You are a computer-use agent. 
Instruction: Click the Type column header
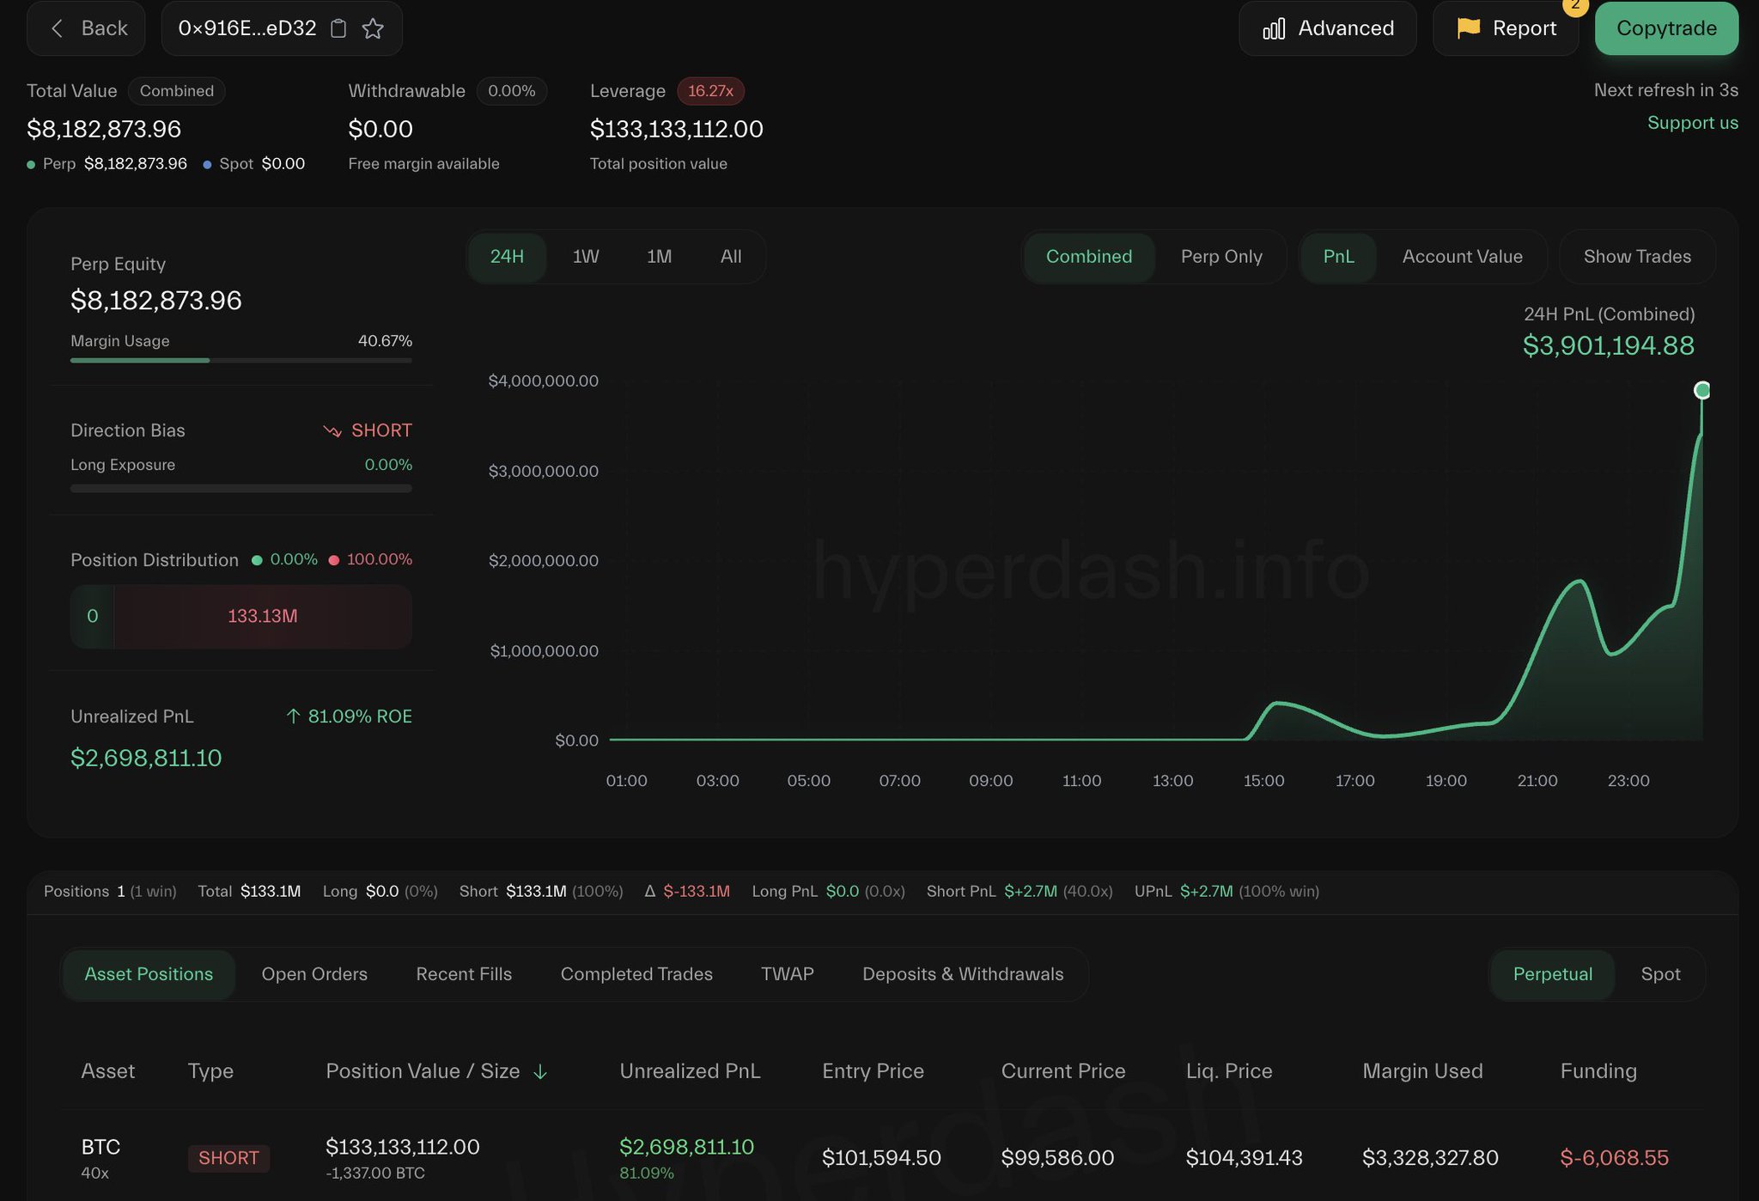coord(210,1071)
